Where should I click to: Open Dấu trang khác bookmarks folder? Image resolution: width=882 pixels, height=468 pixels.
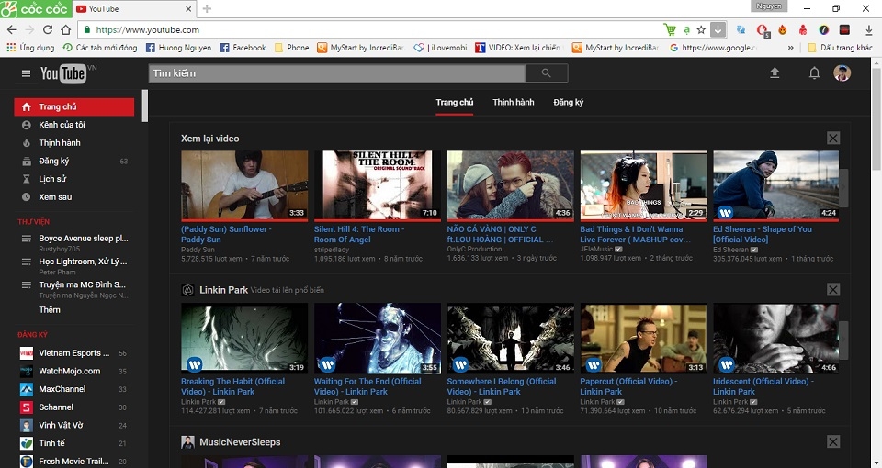pos(841,48)
